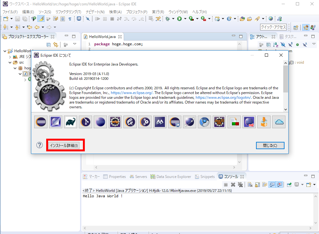319x234 pixels.
Task: Open the Project Explorer View Menu triangle
Action: pyautogui.click(x=75, y=44)
